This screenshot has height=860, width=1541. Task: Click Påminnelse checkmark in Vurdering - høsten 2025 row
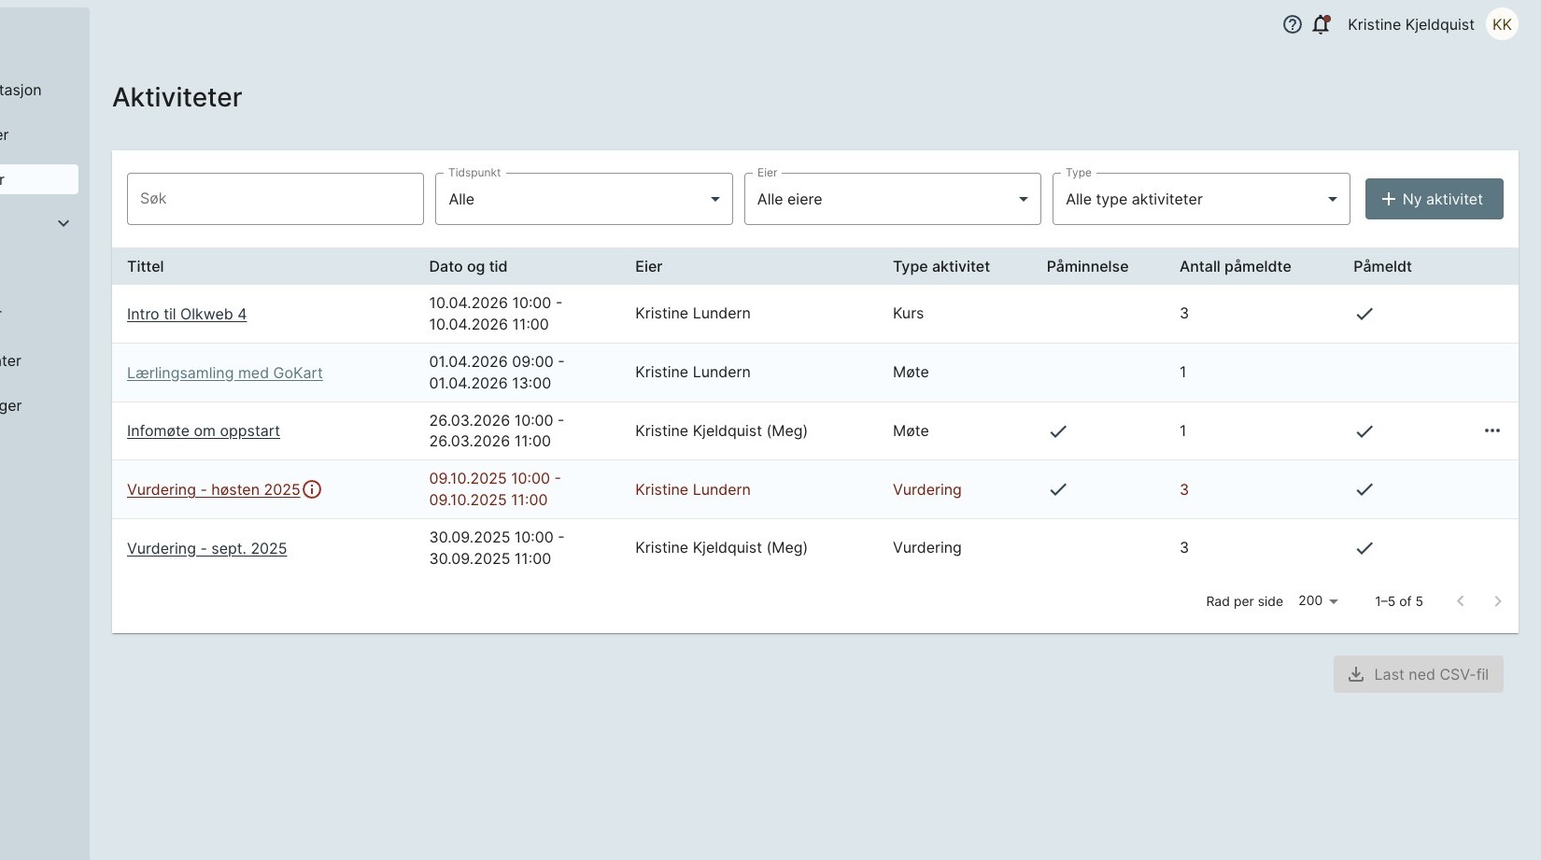pyautogui.click(x=1057, y=489)
